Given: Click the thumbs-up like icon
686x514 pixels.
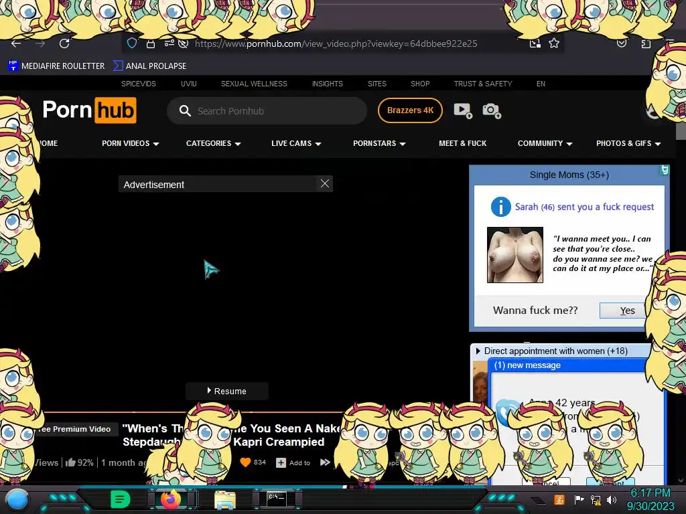Looking at the screenshot, I should pos(70,462).
